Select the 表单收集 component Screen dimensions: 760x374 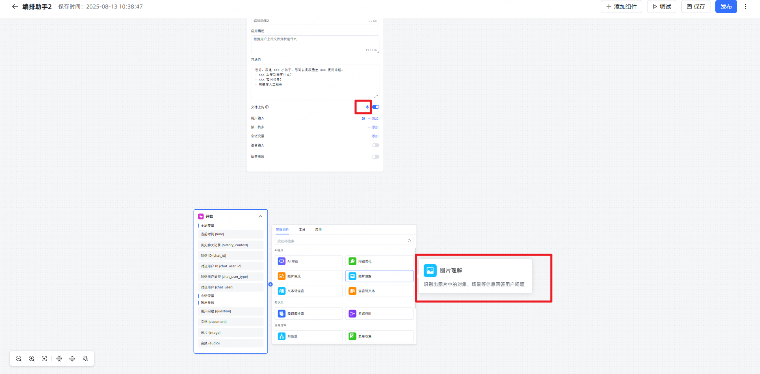(x=379, y=336)
